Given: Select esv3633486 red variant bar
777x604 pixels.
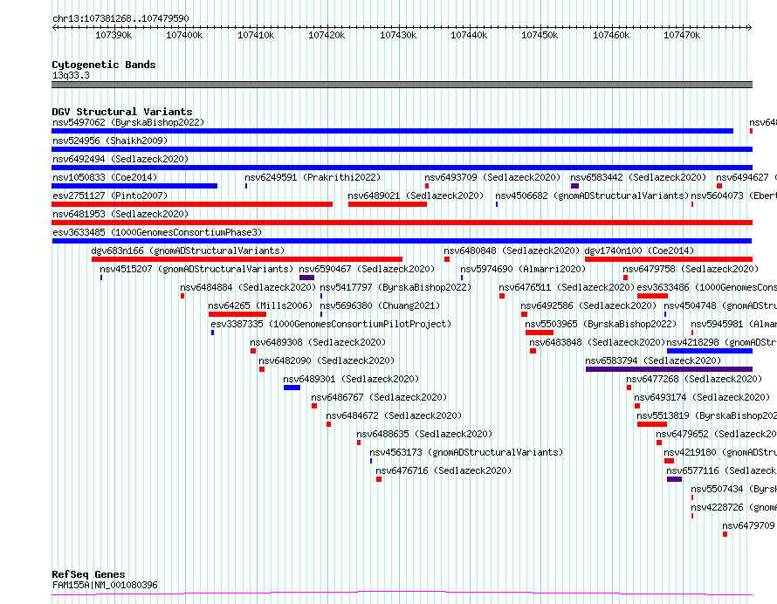Looking at the screenshot, I should [653, 296].
